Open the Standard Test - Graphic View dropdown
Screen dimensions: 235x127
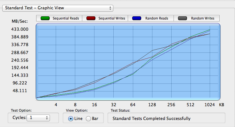coord(58,8)
